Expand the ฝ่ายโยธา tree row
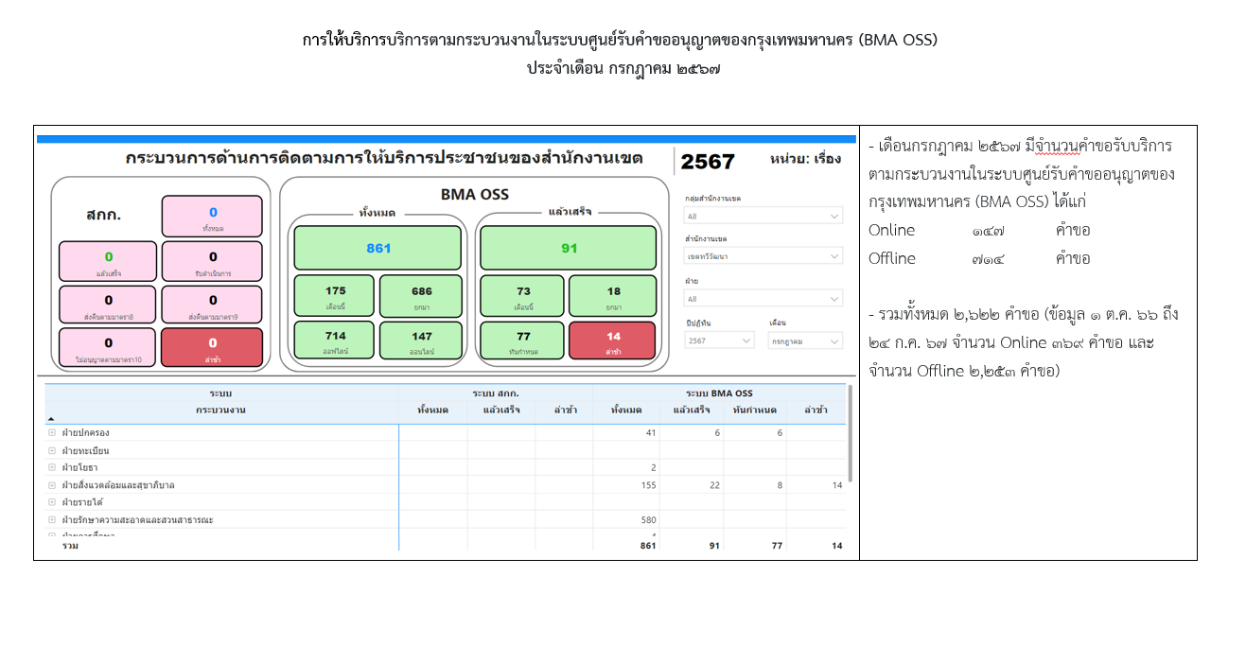Image resolution: width=1246 pixels, height=646 pixels. (x=52, y=468)
